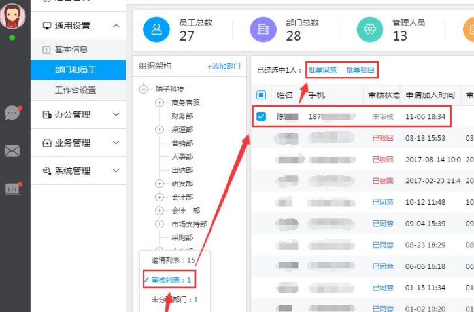Image resolution: width=474 pixels, height=312 pixels.
Task: Expand the 会计二部 department node
Action: (160, 211)
